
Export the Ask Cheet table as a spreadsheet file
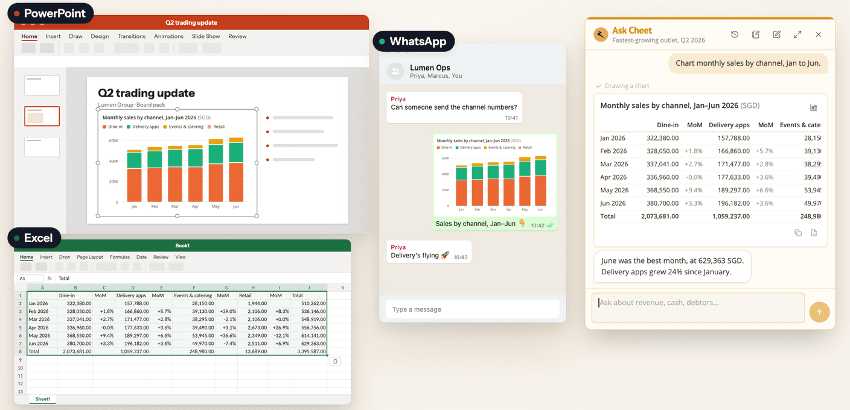coord(814,233)
